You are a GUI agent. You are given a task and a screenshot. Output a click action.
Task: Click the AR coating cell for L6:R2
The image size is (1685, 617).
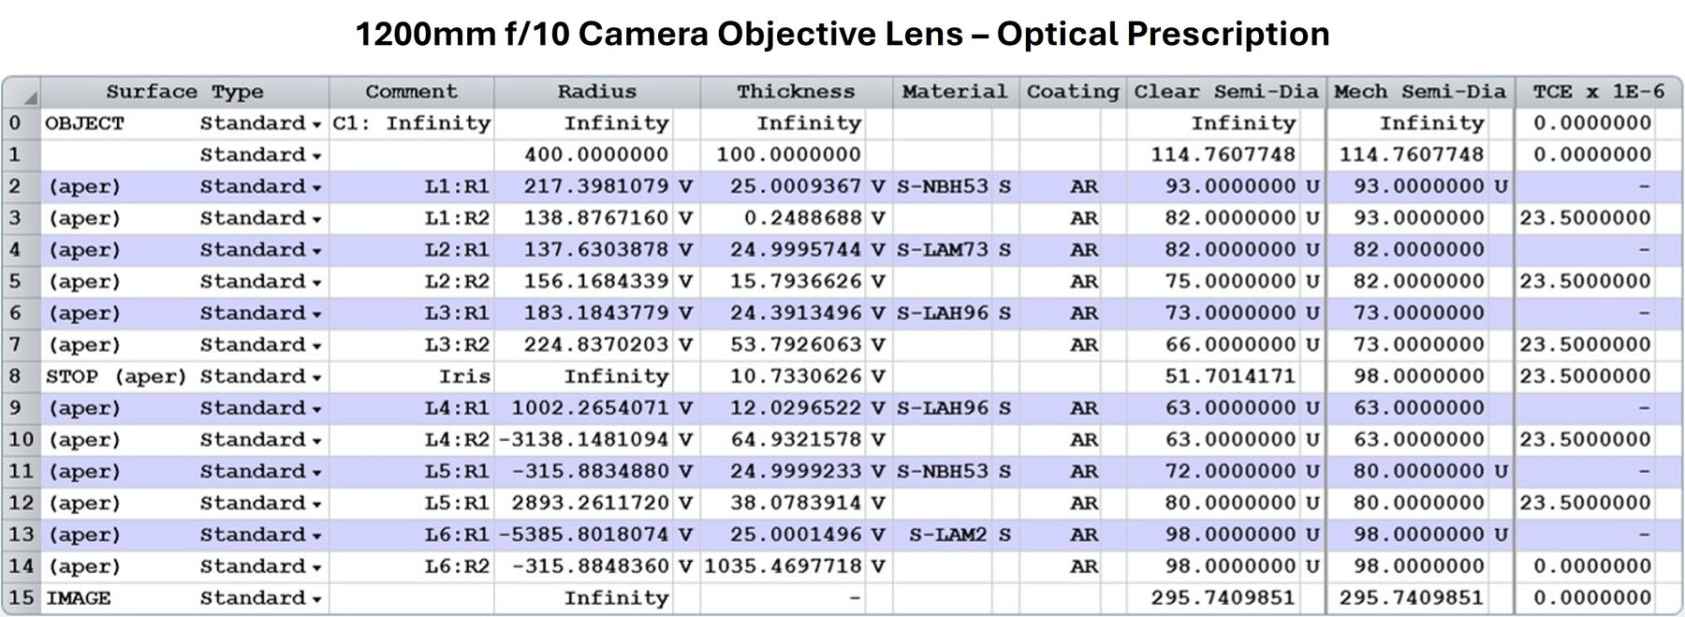(1083, 566)
